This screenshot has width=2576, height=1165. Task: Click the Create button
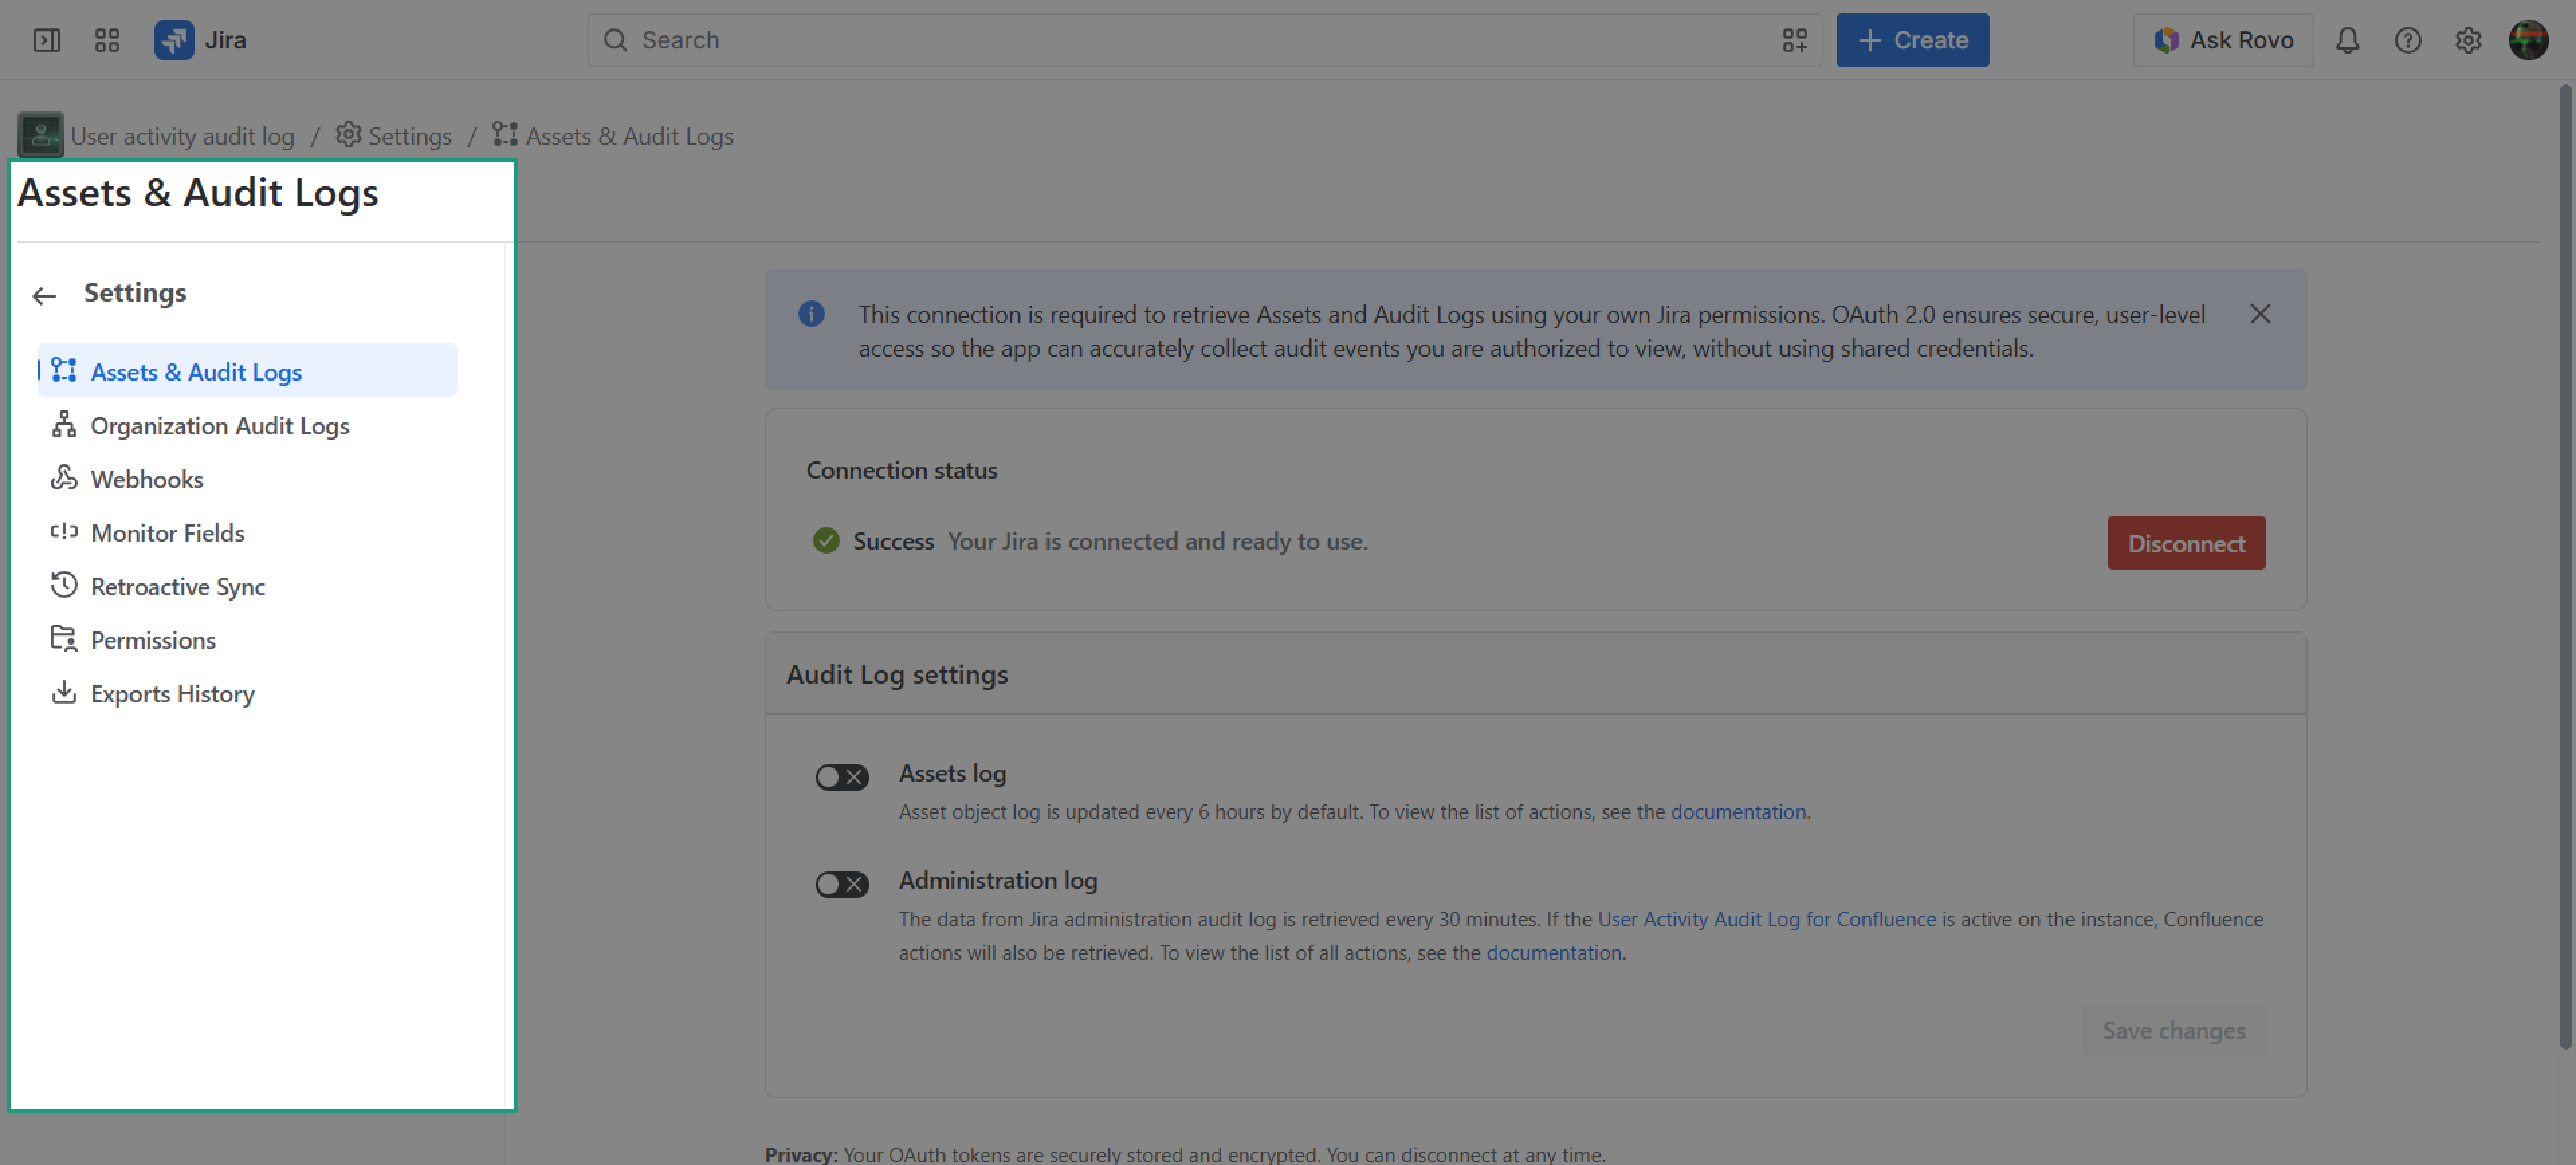tap(1912, 40)
